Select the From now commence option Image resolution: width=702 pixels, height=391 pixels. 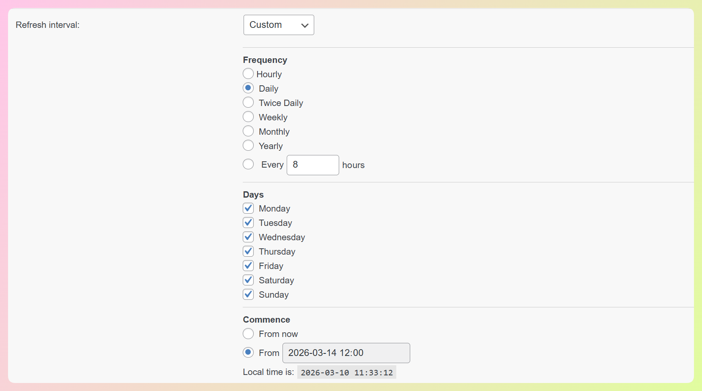click(248, 334)
